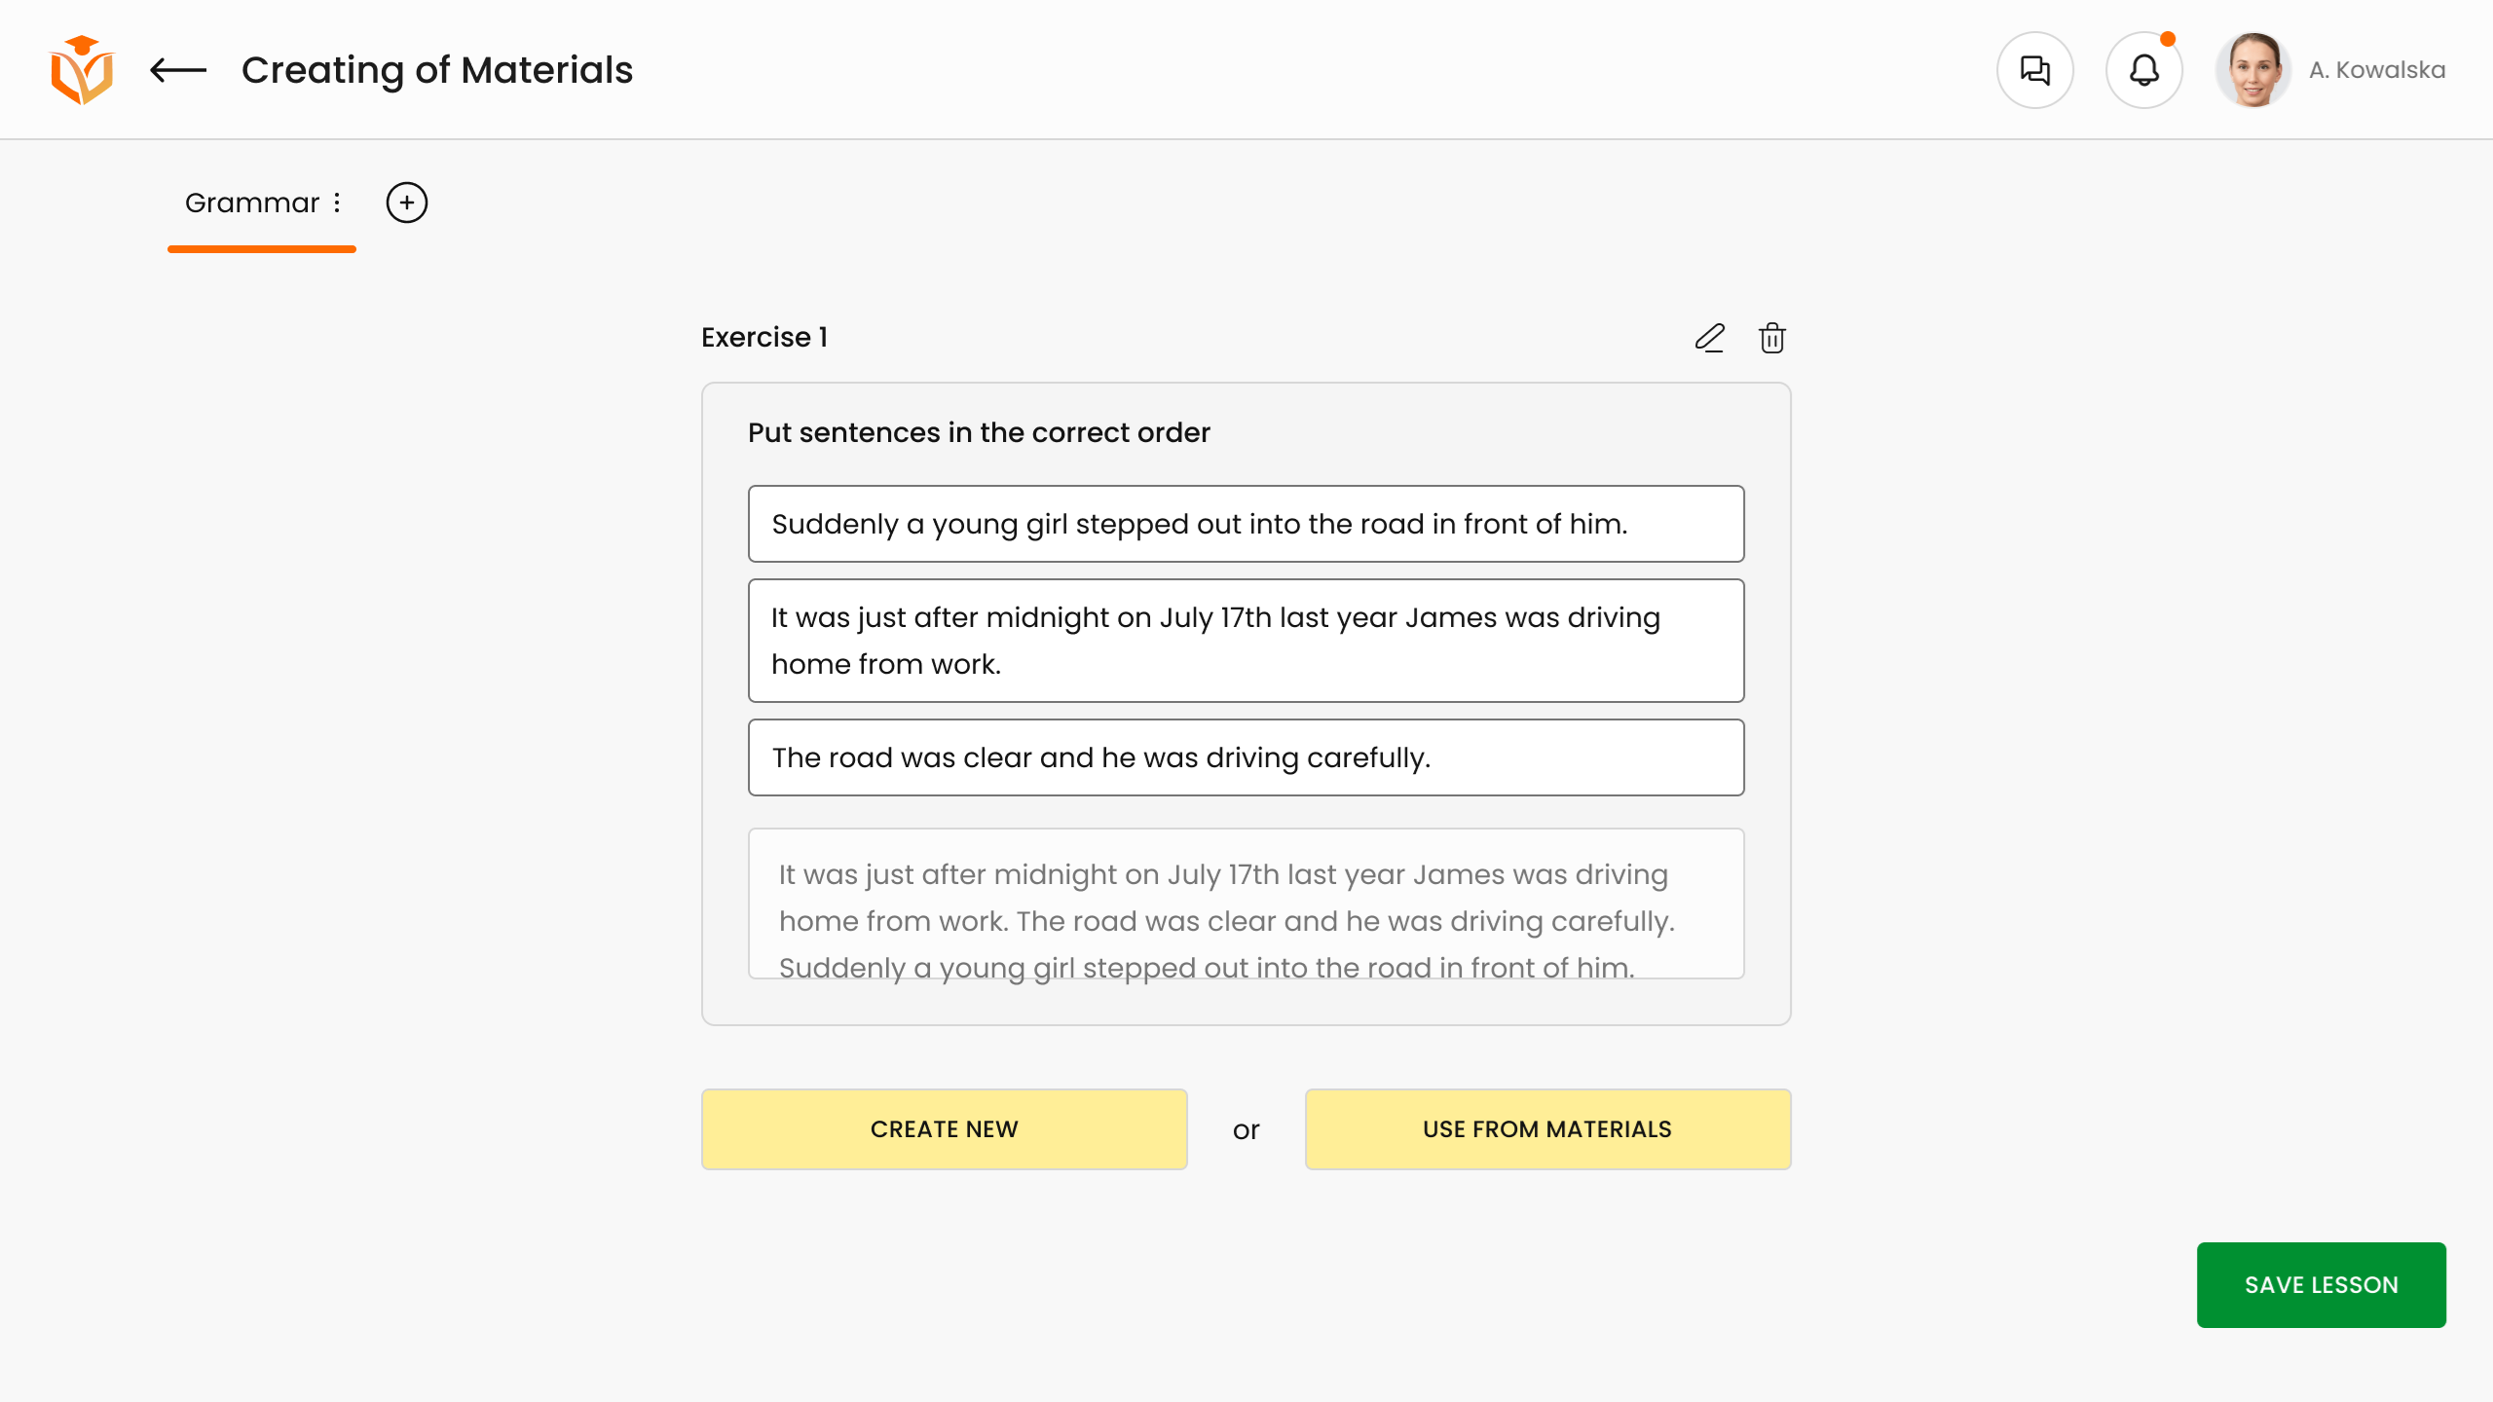Click the CREATE NEW button
The height and width of the screenshot is (1402, 2493).
point(944,1129)
